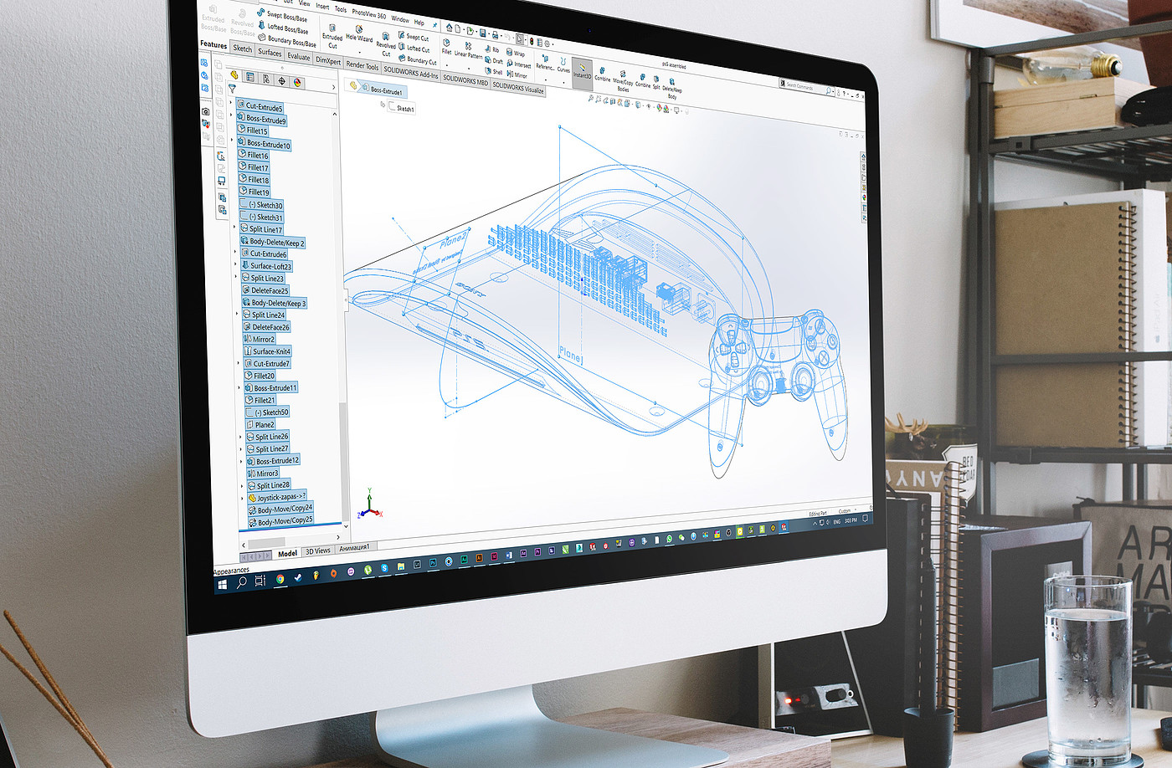Click the Split tool
This screenshot has width=1172, height=768.
(656, 82)
